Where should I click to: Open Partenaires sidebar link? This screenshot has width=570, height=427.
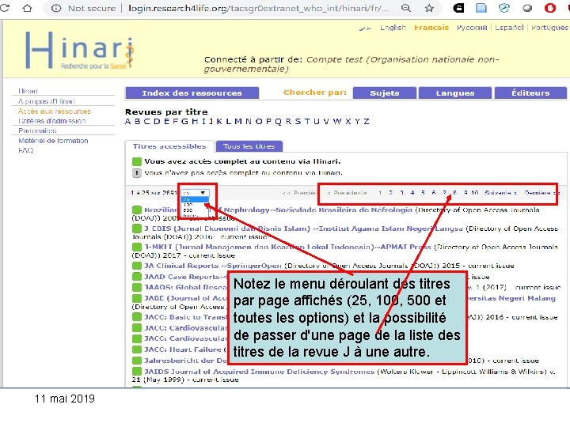[x=37, y=130]
